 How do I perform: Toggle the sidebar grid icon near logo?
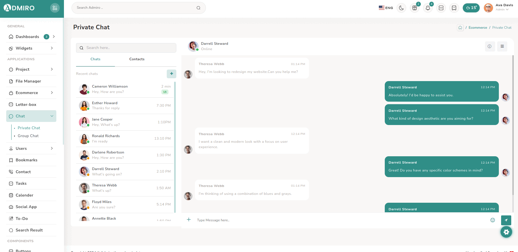pos(55,8)
